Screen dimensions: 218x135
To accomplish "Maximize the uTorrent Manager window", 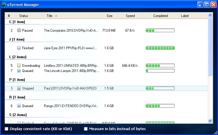I will pos(207,4).
